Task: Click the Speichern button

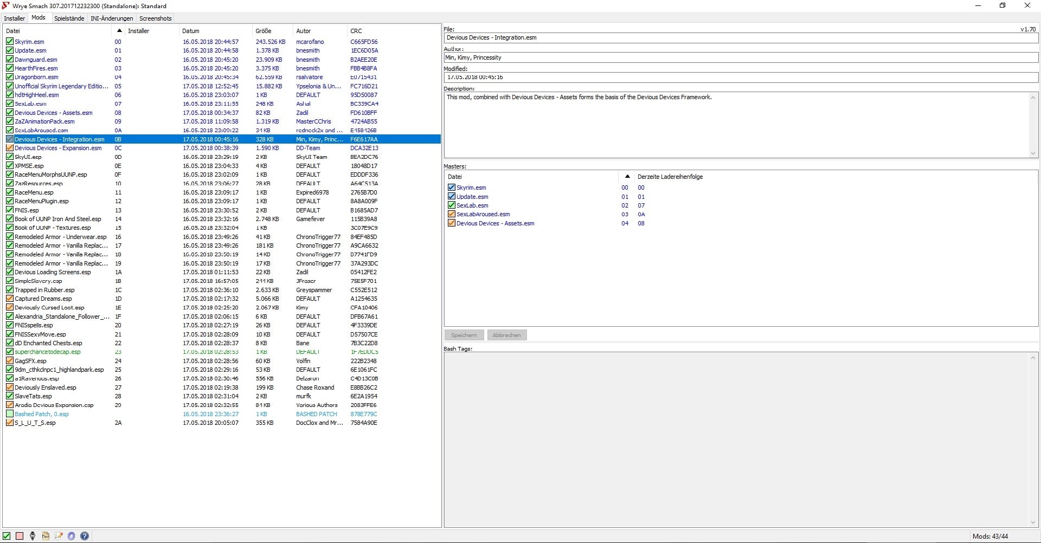Action: tap(464, 335)
